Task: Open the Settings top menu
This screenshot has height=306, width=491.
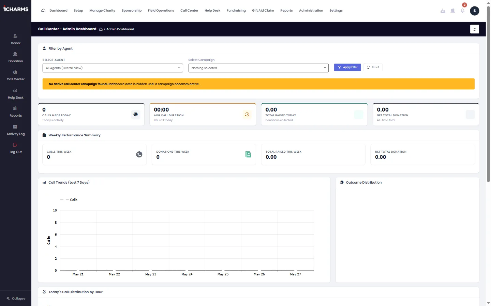Action: 336,11
